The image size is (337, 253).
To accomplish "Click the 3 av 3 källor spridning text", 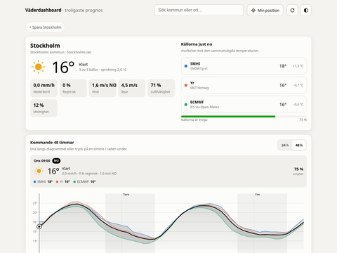I will pyautogui.click(x=103, y=70).
